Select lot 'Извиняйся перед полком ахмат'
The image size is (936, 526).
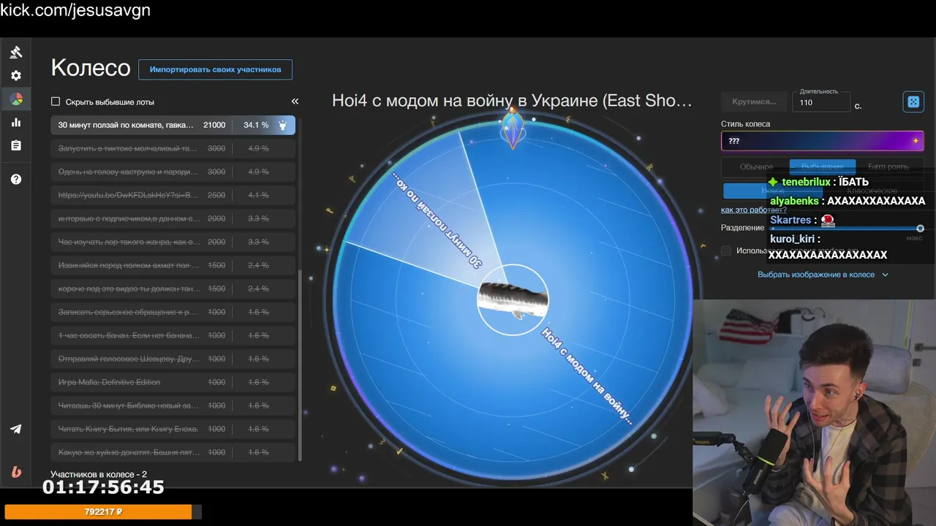(x=173, y=265)
